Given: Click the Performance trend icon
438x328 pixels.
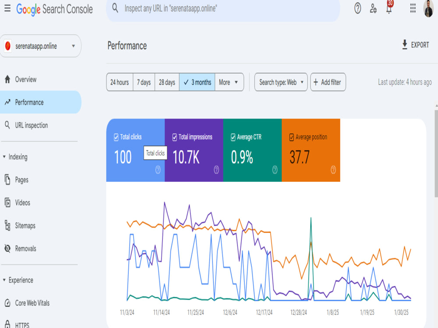Looking at the screenshot, I should [x=7, y=102].
